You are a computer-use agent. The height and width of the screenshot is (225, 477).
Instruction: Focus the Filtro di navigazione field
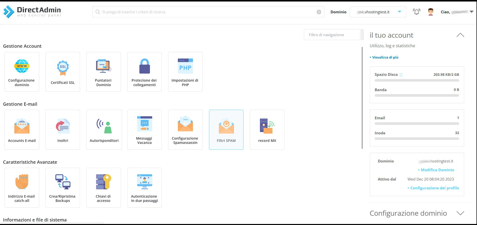pyautogui.click(x=332, y=35)
